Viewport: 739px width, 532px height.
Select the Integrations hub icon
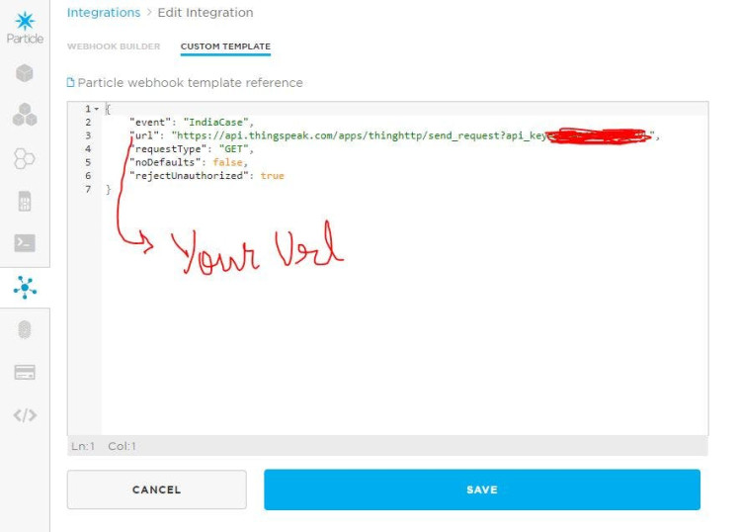click(25, 287)
